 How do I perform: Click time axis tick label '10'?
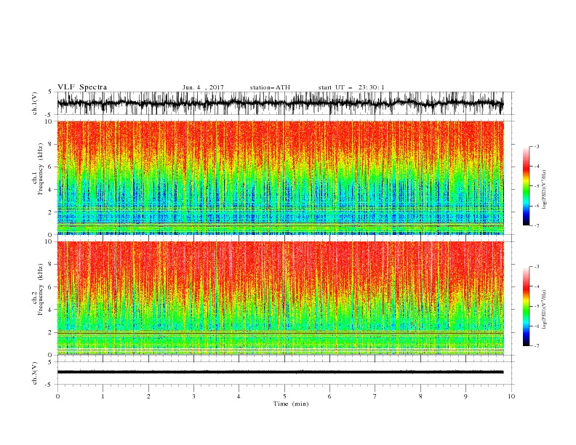(511, 396)
